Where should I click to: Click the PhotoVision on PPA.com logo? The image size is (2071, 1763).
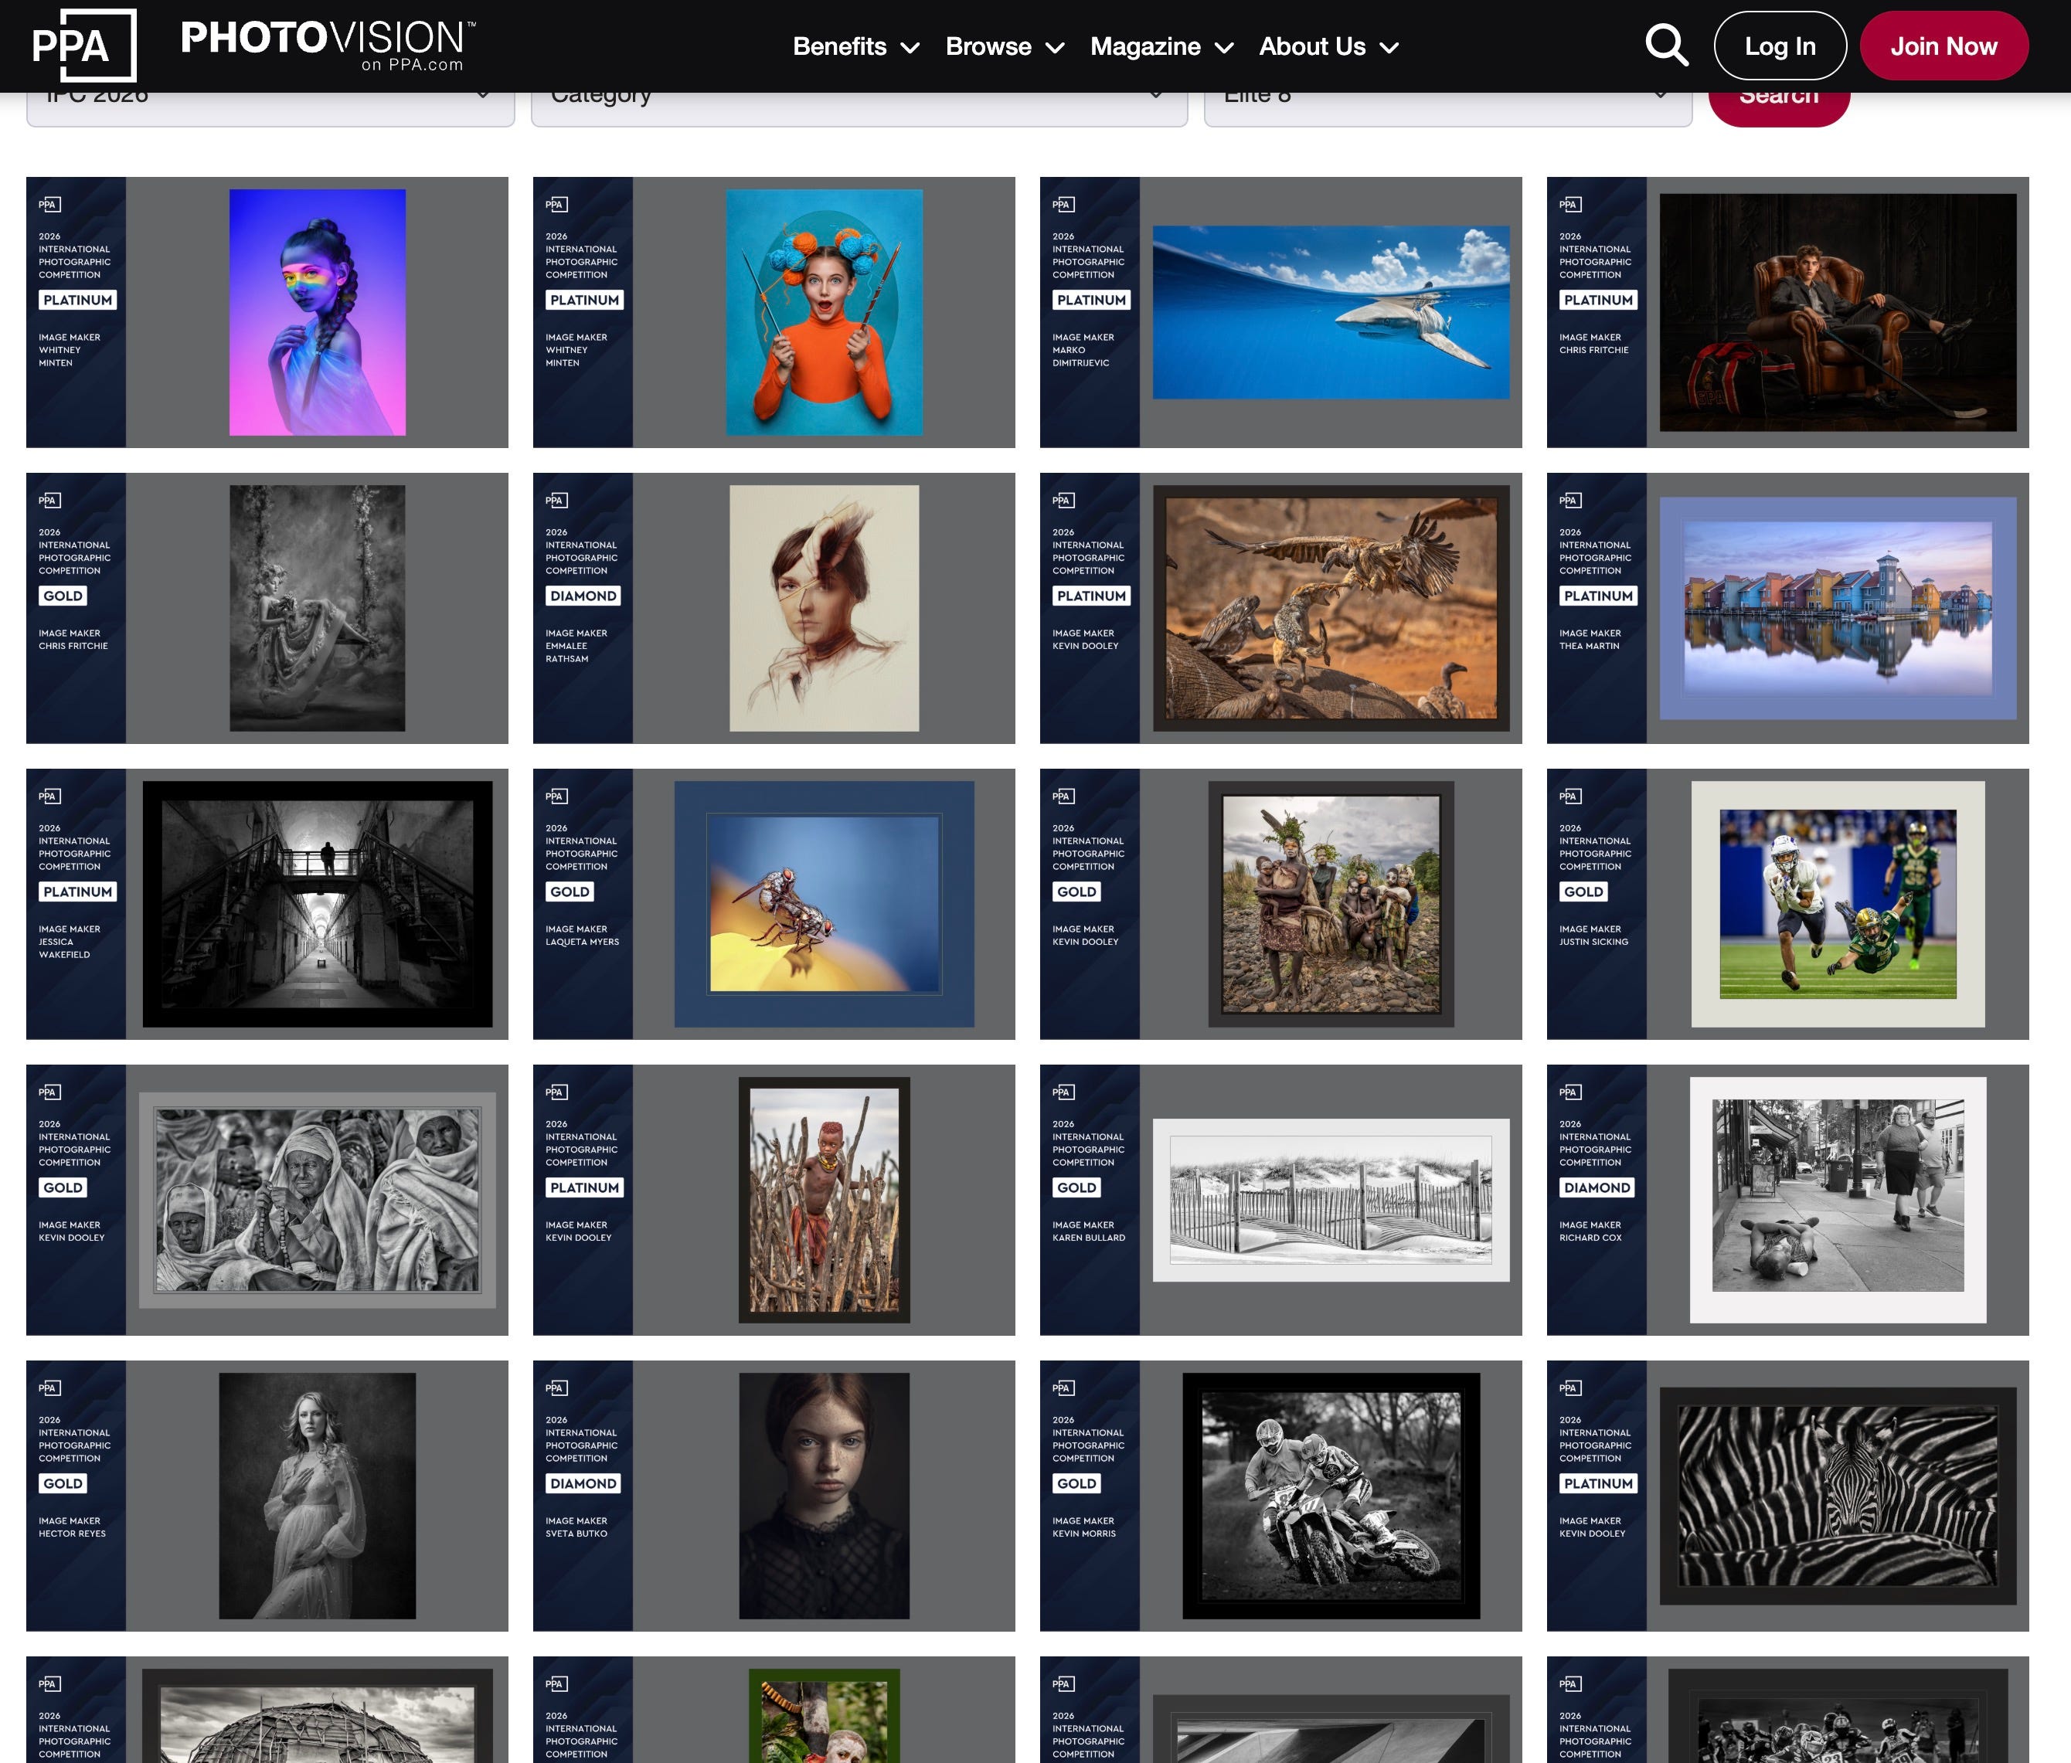point(328,45)
